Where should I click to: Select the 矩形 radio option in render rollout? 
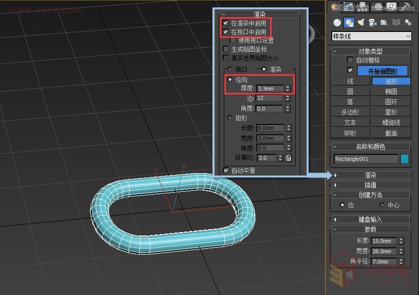[x=229, y=118]
